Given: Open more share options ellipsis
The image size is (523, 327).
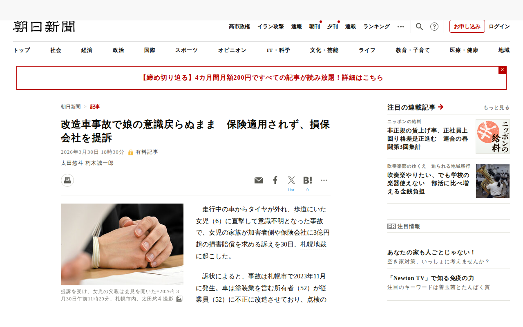Looking at the screenshot, I should tap(324, 180).
